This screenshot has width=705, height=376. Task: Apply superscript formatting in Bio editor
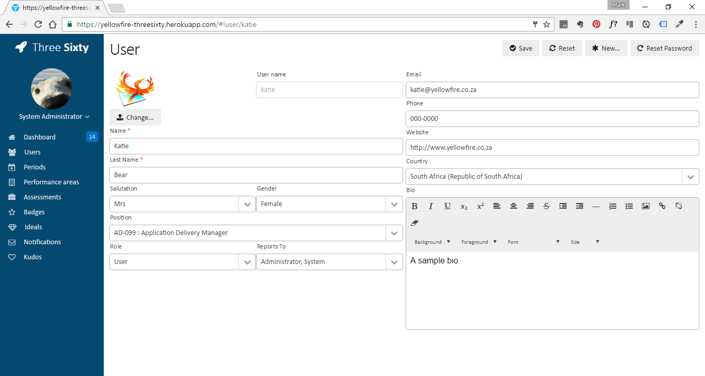[x=480, y=206]
